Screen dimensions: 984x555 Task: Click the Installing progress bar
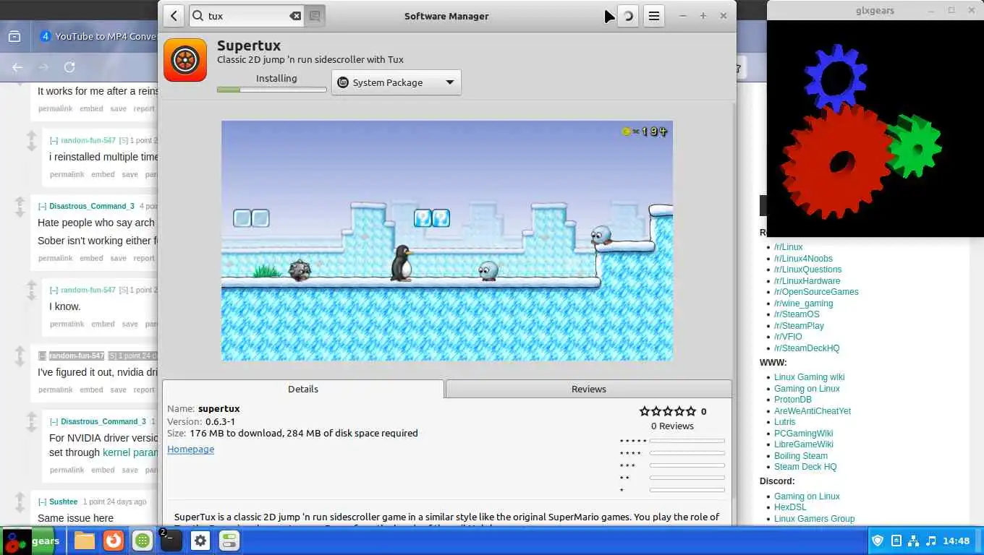point(271,90)
